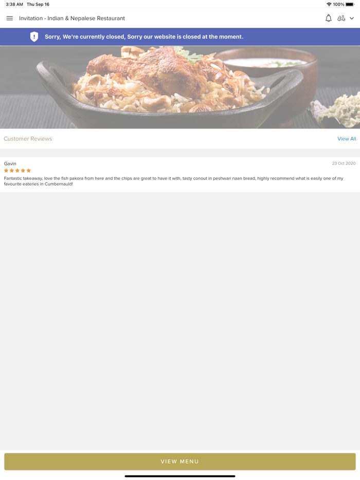Image resolution: width=360 pixels, height=480 pixels.
Task: Tap the 3:38 AM clock in status bar
Action: [x=14, y=4]
